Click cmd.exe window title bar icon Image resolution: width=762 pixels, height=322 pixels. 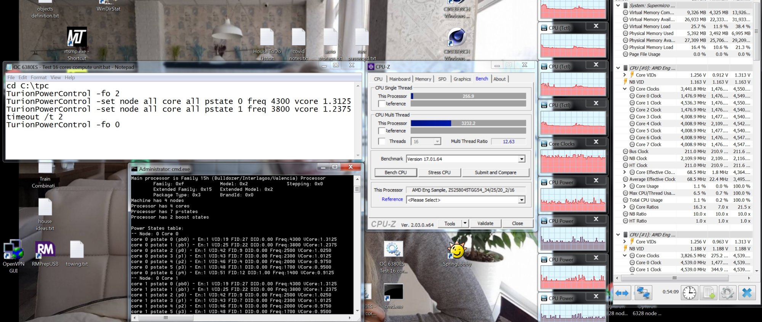pyautogui.click(x=134, y=169)
